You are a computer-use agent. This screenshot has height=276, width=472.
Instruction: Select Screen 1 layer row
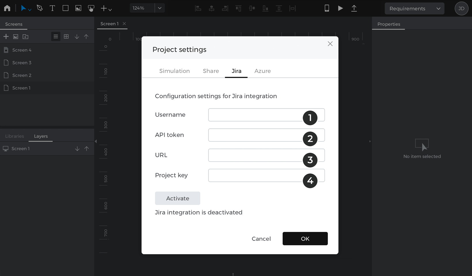pos(47,149)
